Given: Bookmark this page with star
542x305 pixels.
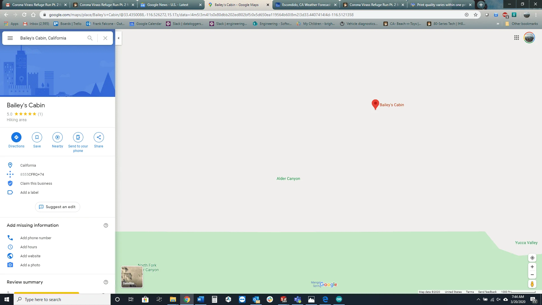Looking at the screenshot, I should [476, 15].
